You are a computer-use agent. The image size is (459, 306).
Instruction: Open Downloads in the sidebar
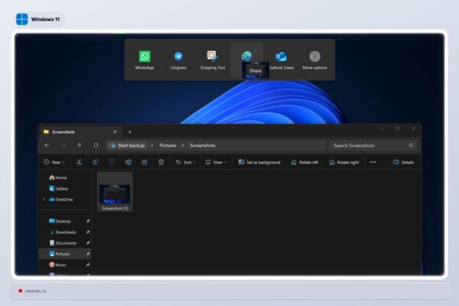click(x=63, y=232)
